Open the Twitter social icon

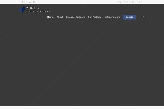(x=22, y=2)
